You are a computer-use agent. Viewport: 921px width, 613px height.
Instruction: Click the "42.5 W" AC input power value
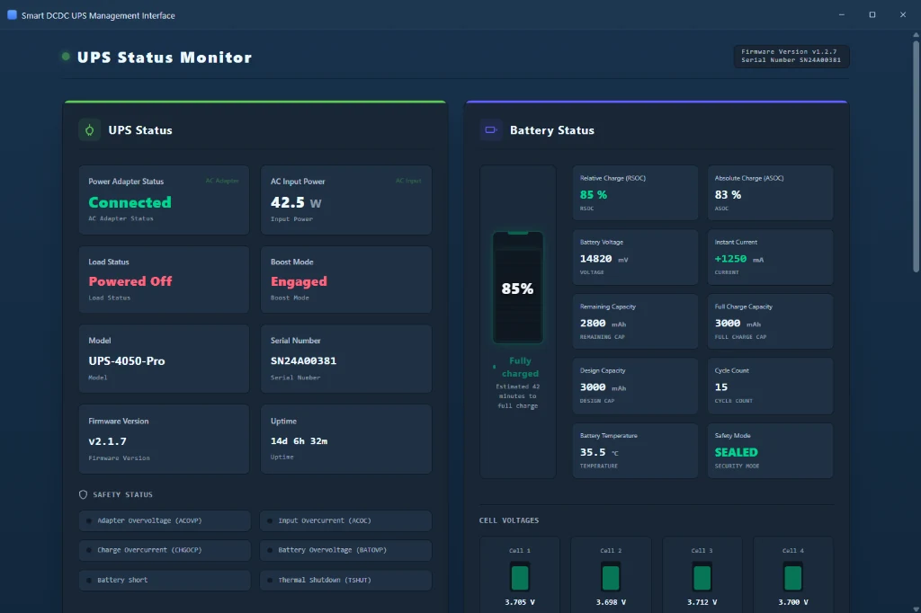coord(296,202)
